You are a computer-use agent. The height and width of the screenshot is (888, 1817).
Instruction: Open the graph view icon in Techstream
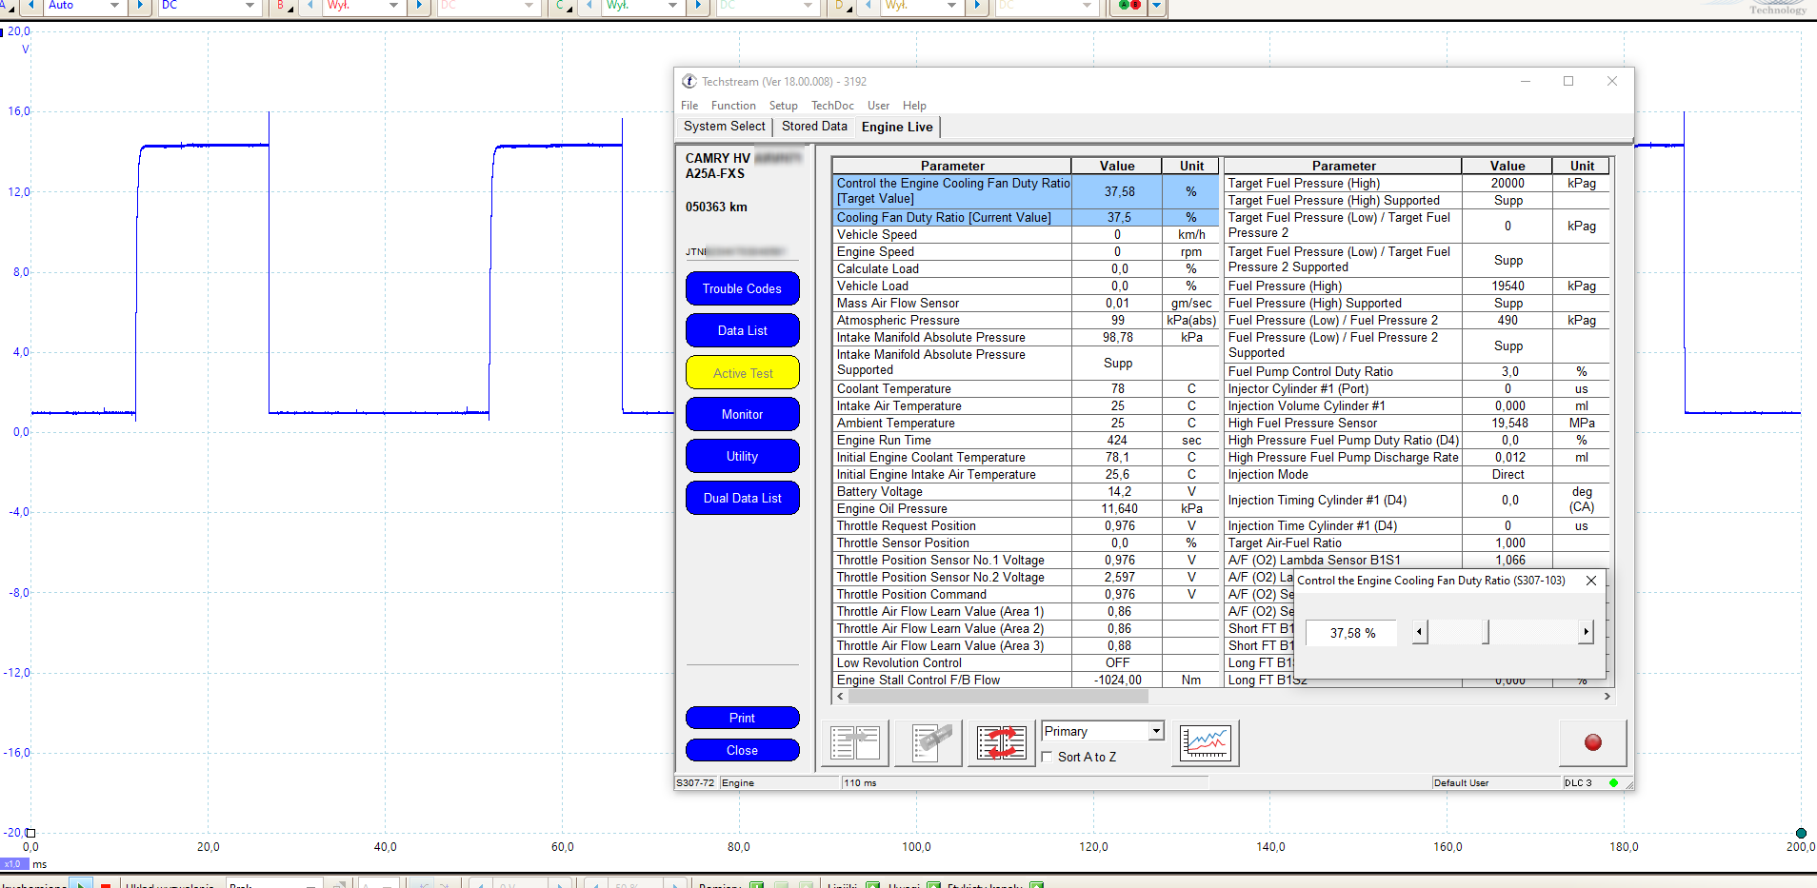click(1206, 742)
